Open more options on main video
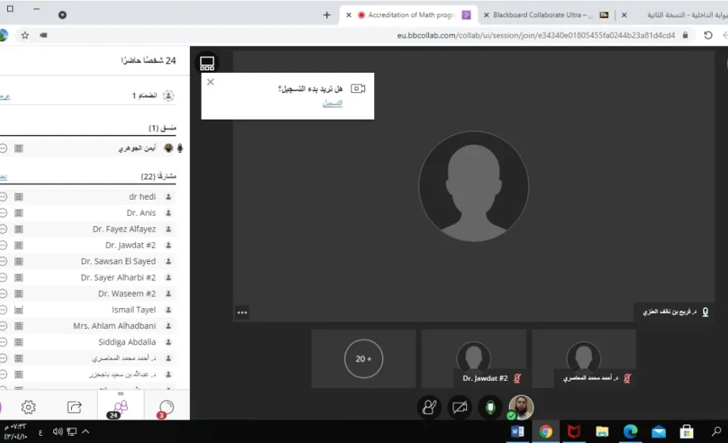 [x=242, y=313]
